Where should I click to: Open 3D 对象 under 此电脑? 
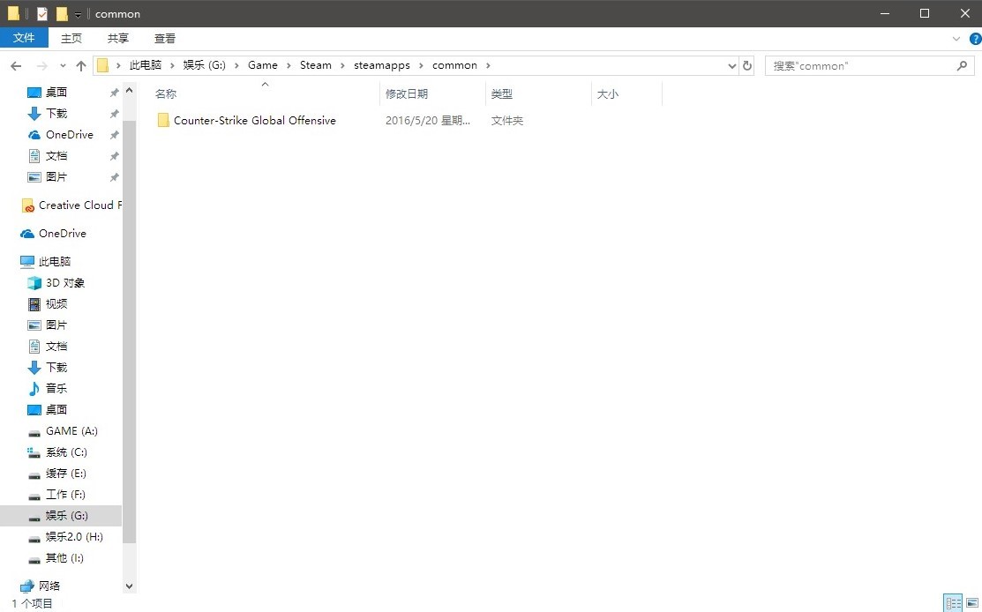coord(65,283)
